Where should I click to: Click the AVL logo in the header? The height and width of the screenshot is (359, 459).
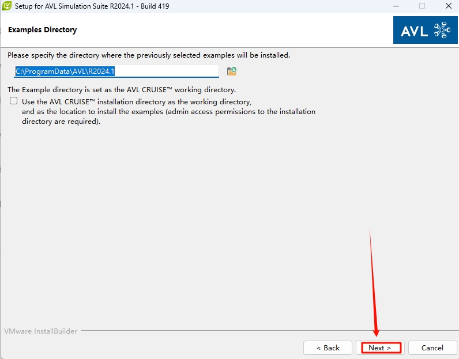click(425, 29)
